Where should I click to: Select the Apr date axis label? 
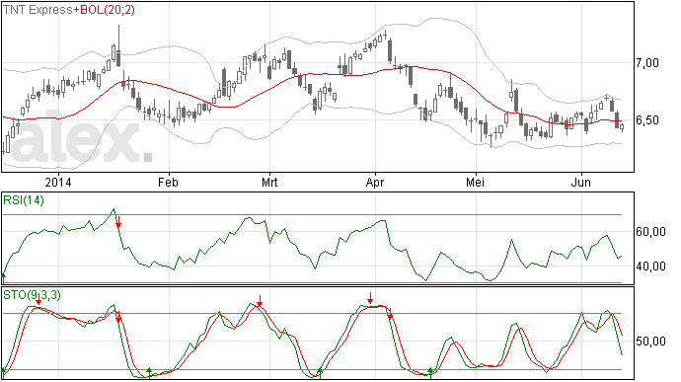(x=375, y=183)
